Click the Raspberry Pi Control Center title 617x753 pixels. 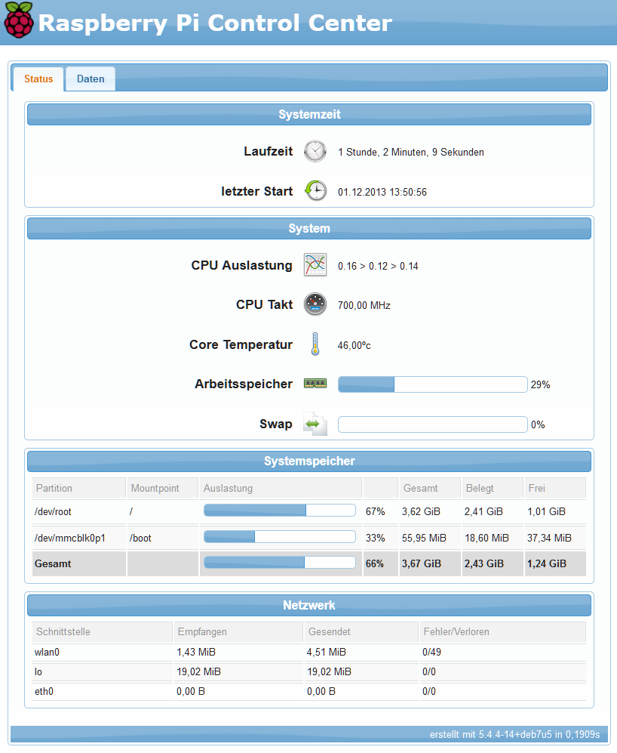[215, 23]
